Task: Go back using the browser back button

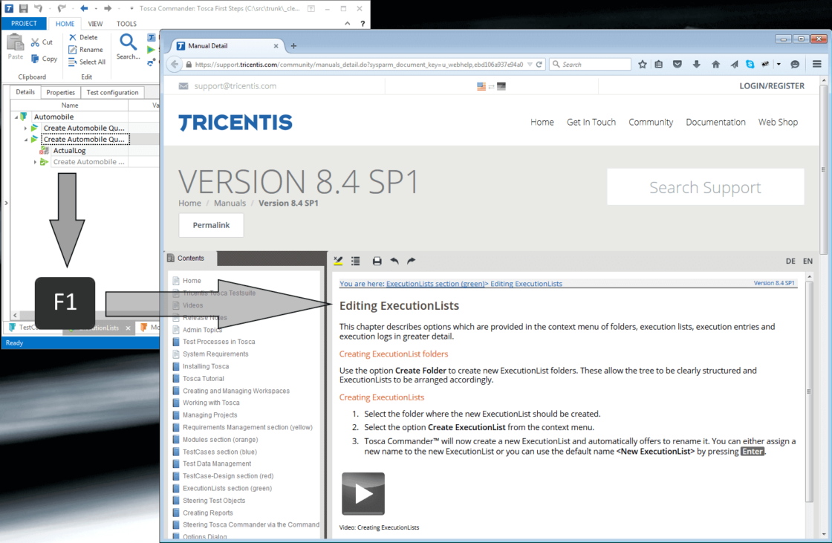Action: (x=175, y=65)
